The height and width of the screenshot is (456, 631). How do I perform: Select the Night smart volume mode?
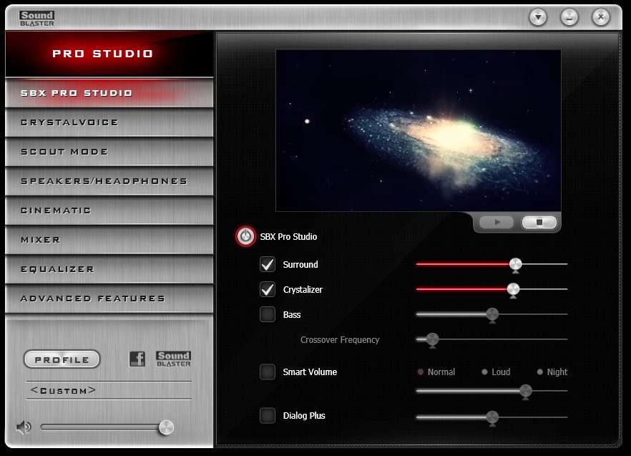click(541, 372)
